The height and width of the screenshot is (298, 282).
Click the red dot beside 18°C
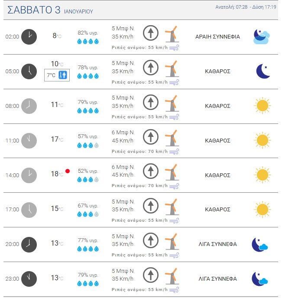(68, 172)
